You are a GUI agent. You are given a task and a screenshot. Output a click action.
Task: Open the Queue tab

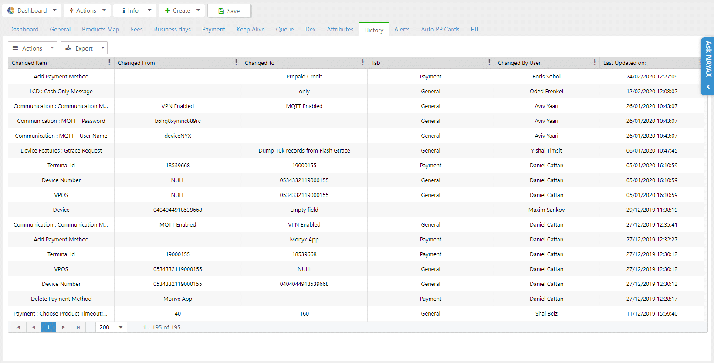(x=285, y=29)
